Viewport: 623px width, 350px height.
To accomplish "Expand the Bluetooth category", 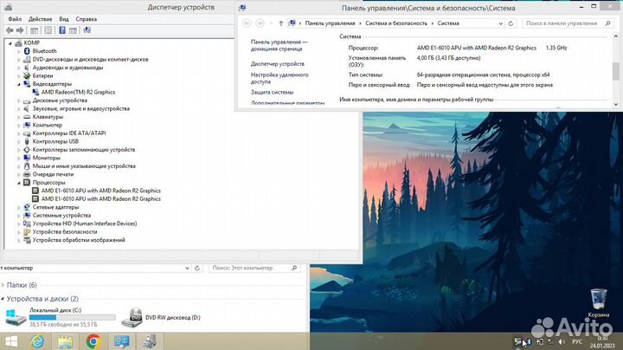I will tap(19, 51).
